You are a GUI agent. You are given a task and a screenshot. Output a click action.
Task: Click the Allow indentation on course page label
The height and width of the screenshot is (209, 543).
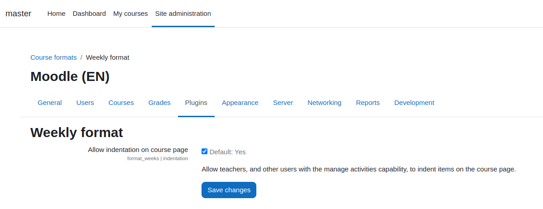138,149
